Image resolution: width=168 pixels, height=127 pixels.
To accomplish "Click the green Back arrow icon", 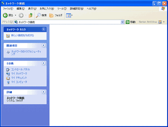I will pos(5,15).
